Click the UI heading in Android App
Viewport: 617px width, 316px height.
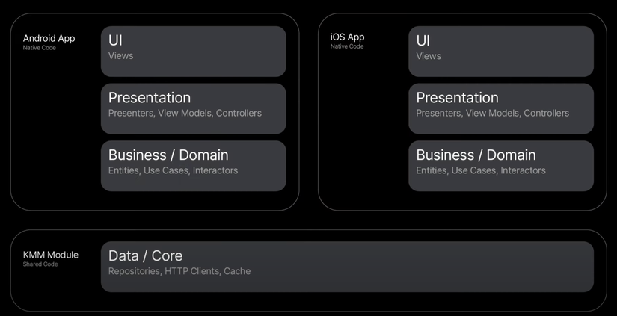[115, 40]
